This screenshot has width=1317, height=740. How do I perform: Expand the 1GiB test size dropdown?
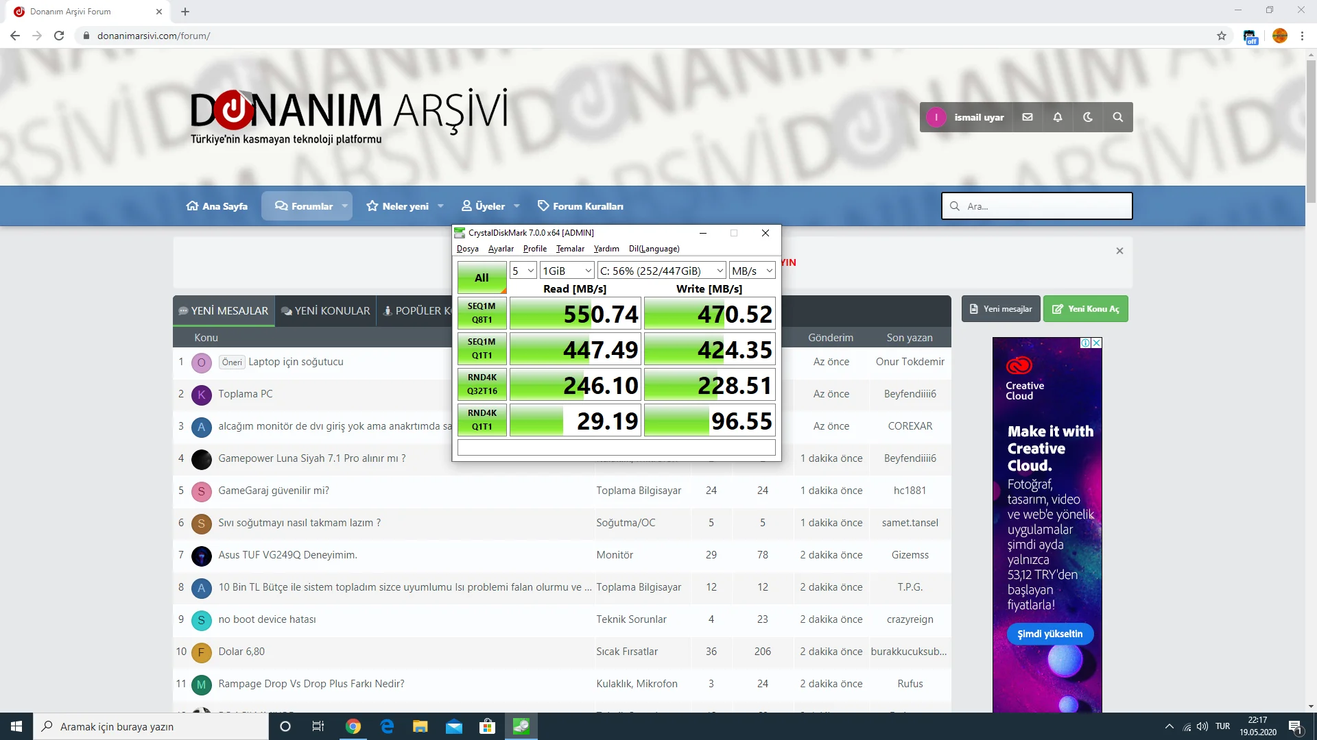pyautogui.click(x=567, y=271)
